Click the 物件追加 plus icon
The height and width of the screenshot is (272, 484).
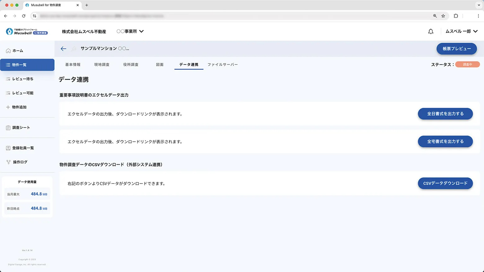8,107
